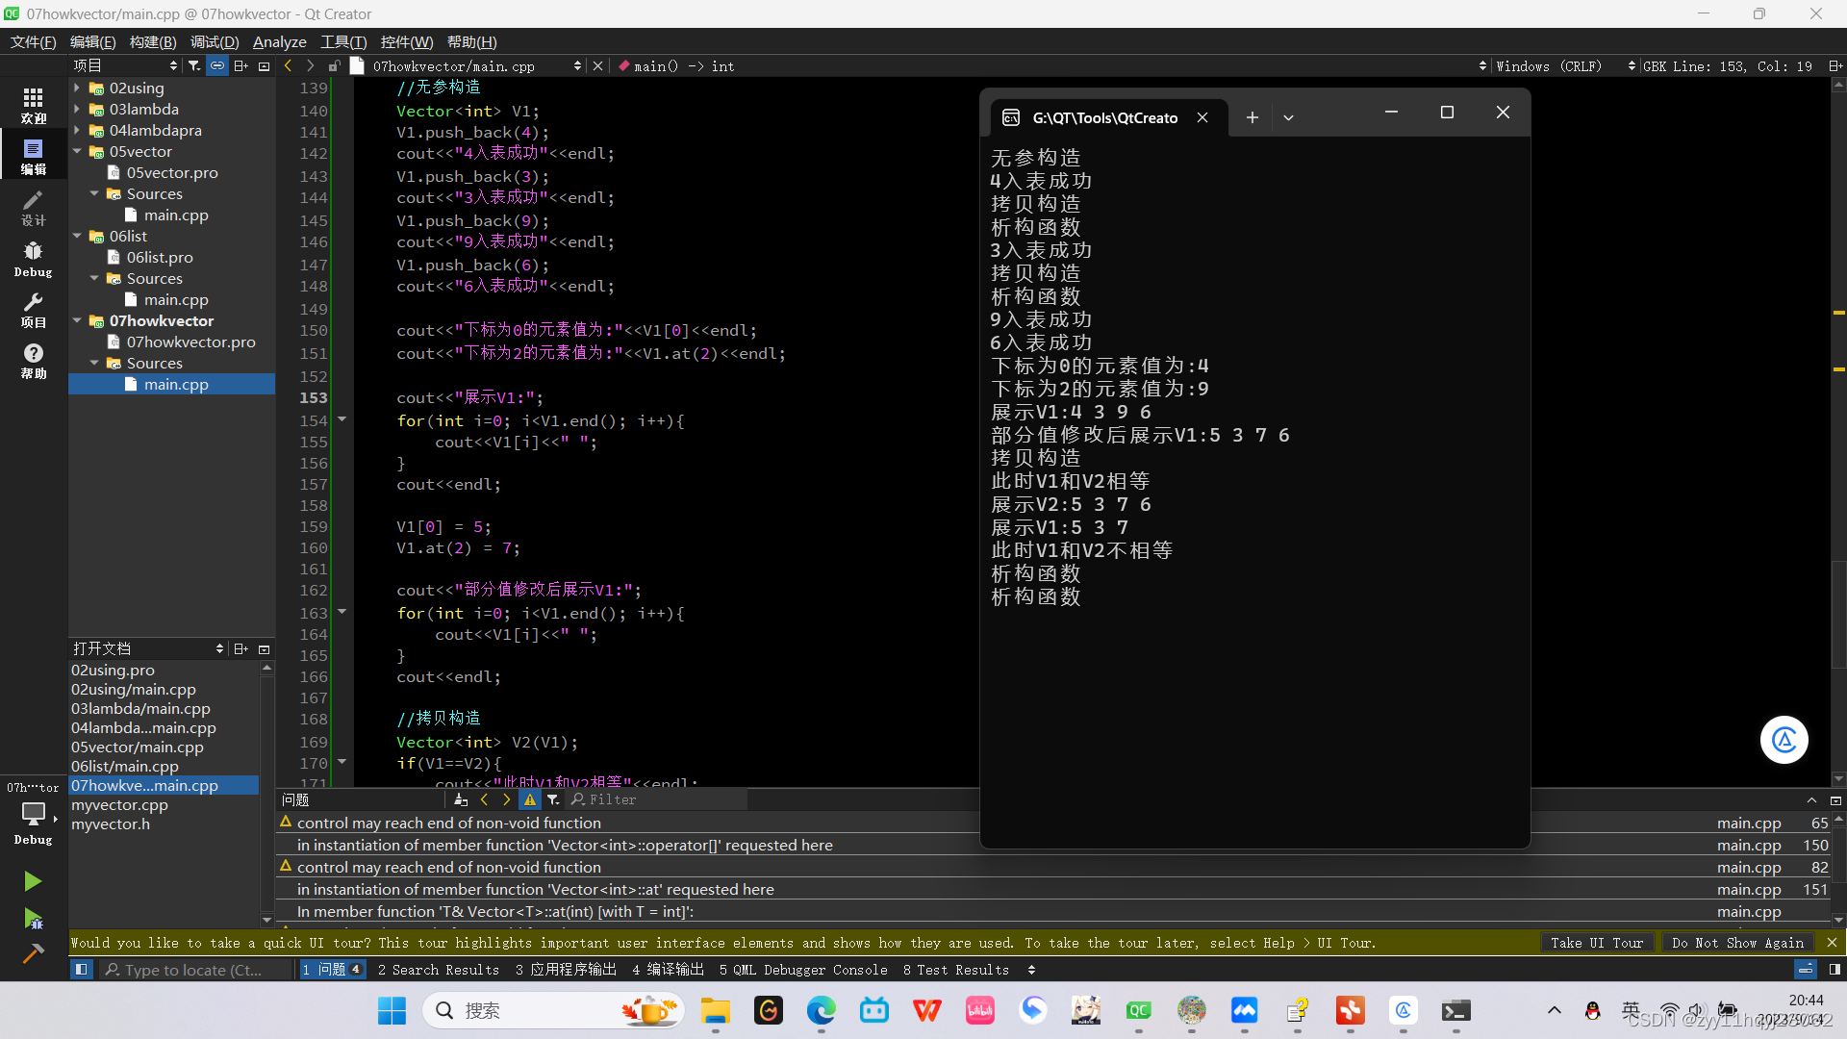This screenshot has height=1039, width=1847.
Task: Switch to Debug mode in sidebar
Action: pyautogui.click(x=33, y=259)
